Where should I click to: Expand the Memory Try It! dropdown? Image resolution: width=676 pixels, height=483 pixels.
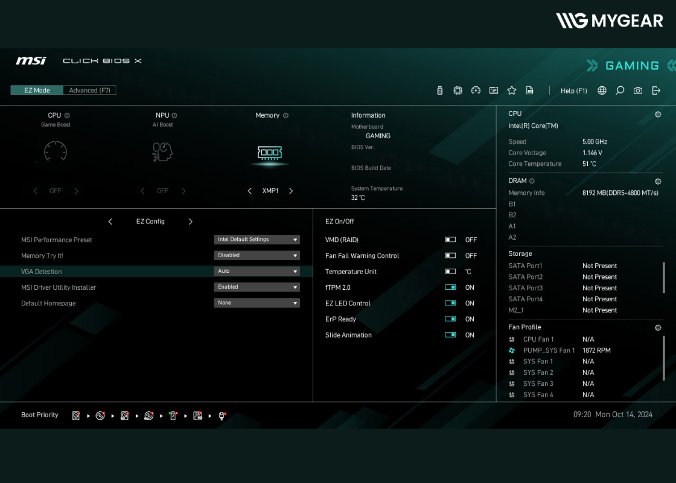tap(257, 255)
